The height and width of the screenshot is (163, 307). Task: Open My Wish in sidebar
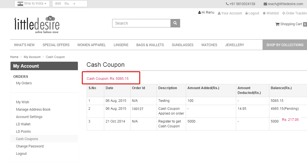point(23,102)
